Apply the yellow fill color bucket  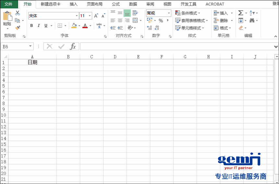(74, 26)
